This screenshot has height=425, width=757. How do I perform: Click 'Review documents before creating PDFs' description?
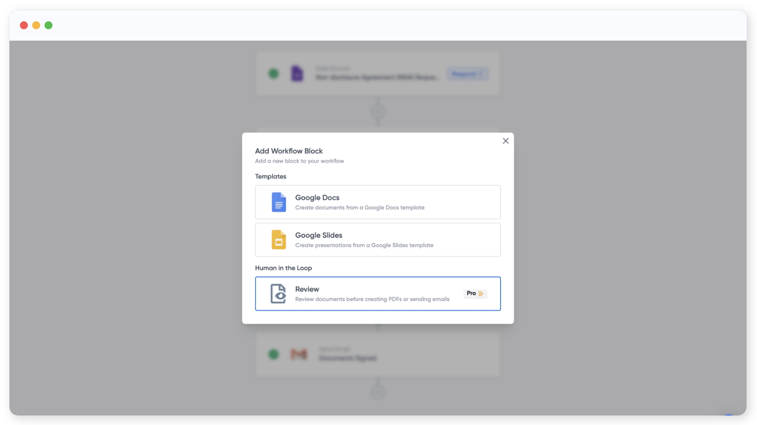click(372, 299)
